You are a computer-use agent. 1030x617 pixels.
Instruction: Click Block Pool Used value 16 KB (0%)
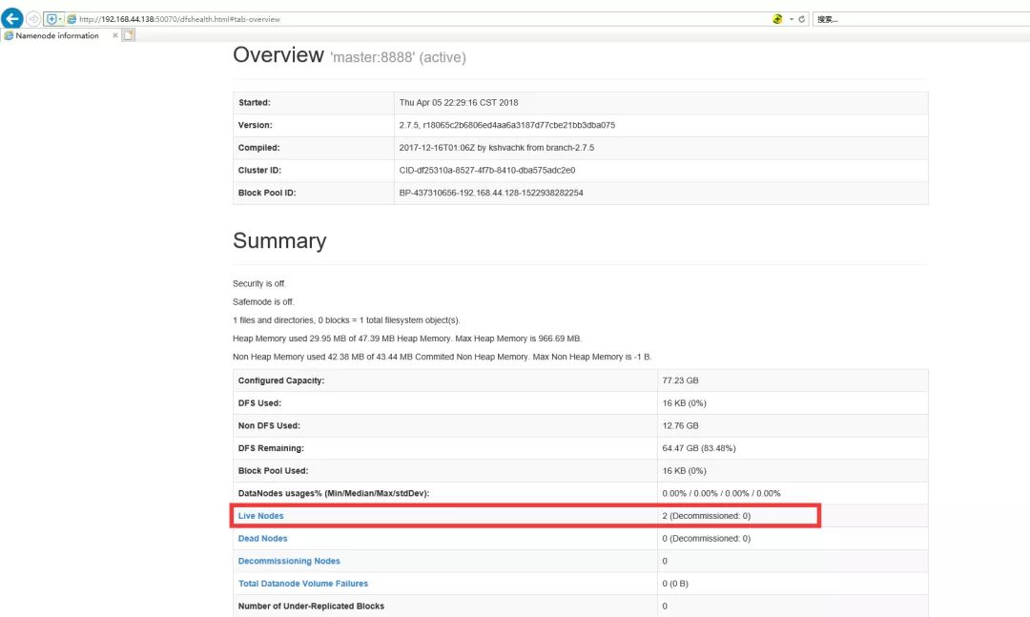(x=685, y=470)
